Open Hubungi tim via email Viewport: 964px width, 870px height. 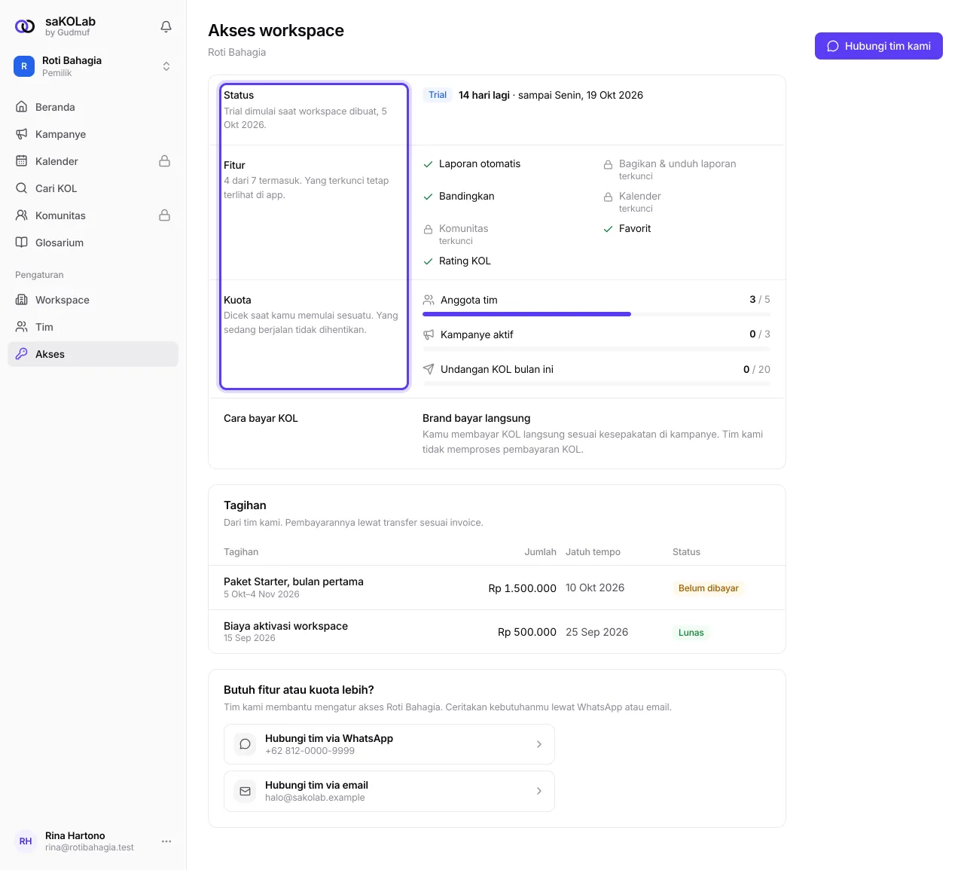pyautogui.click(x=389, y=791)
